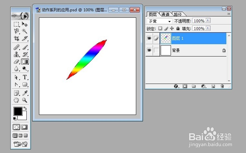Viewport: 246px width, 153px height.
Task: Click the 不透明度 100% value field
Action: [x=199, y=21]
